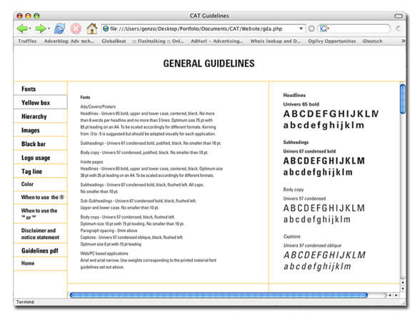Open the Google search engine icon
The image size is (420, 321).
[x=324, y=29]
